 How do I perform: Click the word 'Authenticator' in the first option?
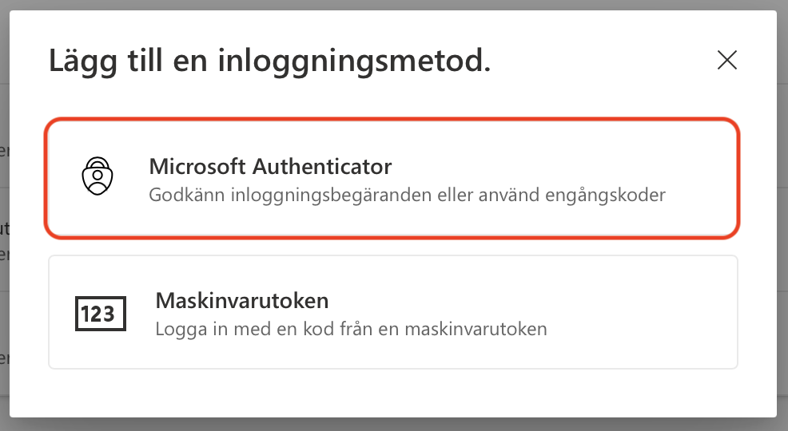(321, 167)
